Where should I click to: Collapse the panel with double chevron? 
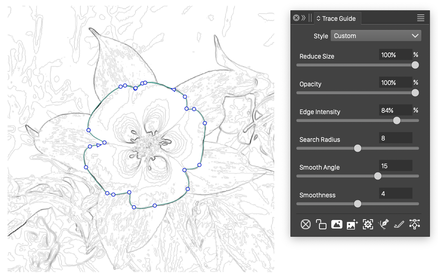(x=303, y=18)
